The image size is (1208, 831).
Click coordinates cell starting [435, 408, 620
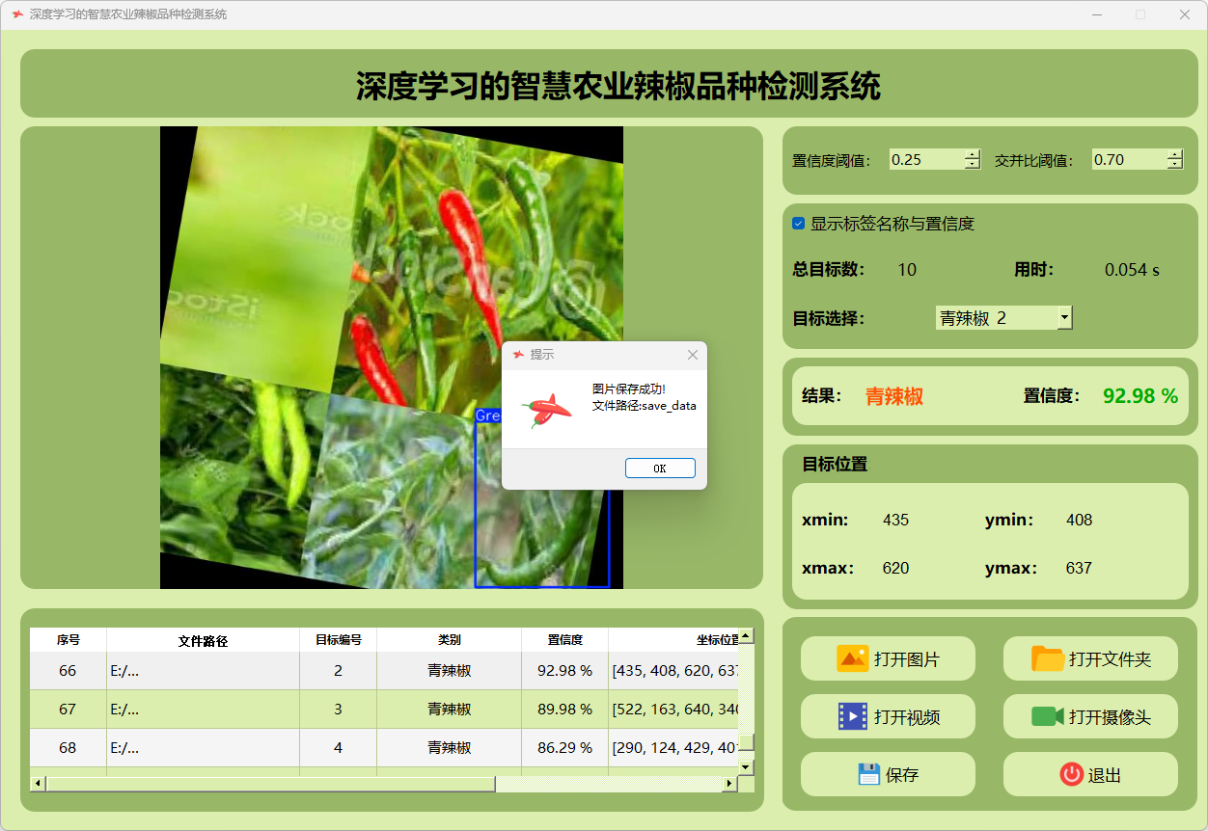673,670
